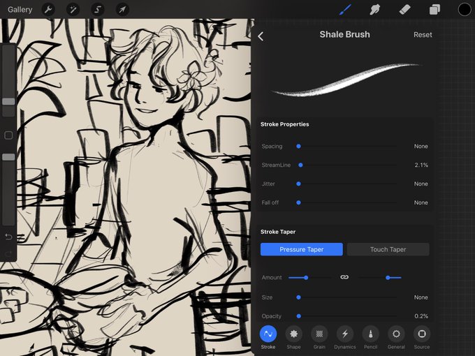Undo with the sidebar arrow
Viewport: 475px width, 356px height.
8,237
